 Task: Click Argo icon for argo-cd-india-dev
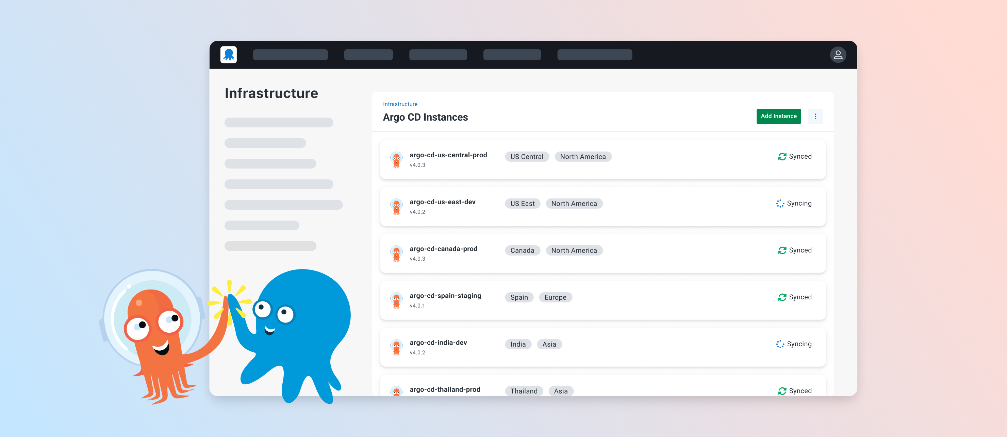pyautogui.click(x=396, y=347)
